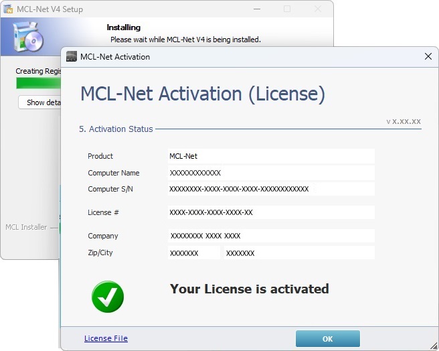Click the 'Creating Regis' status text in Setup

pyautogui.click(x=38, y=71)
